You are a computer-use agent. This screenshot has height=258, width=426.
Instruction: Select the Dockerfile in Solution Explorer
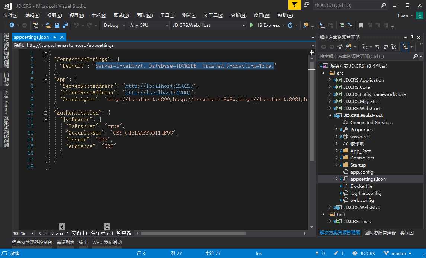coord(361,186)
